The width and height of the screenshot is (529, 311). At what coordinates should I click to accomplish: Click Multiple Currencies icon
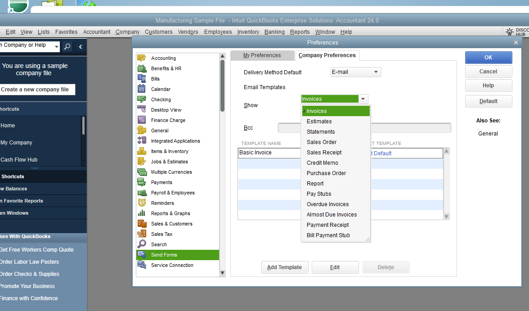click(x=142, y=172)
